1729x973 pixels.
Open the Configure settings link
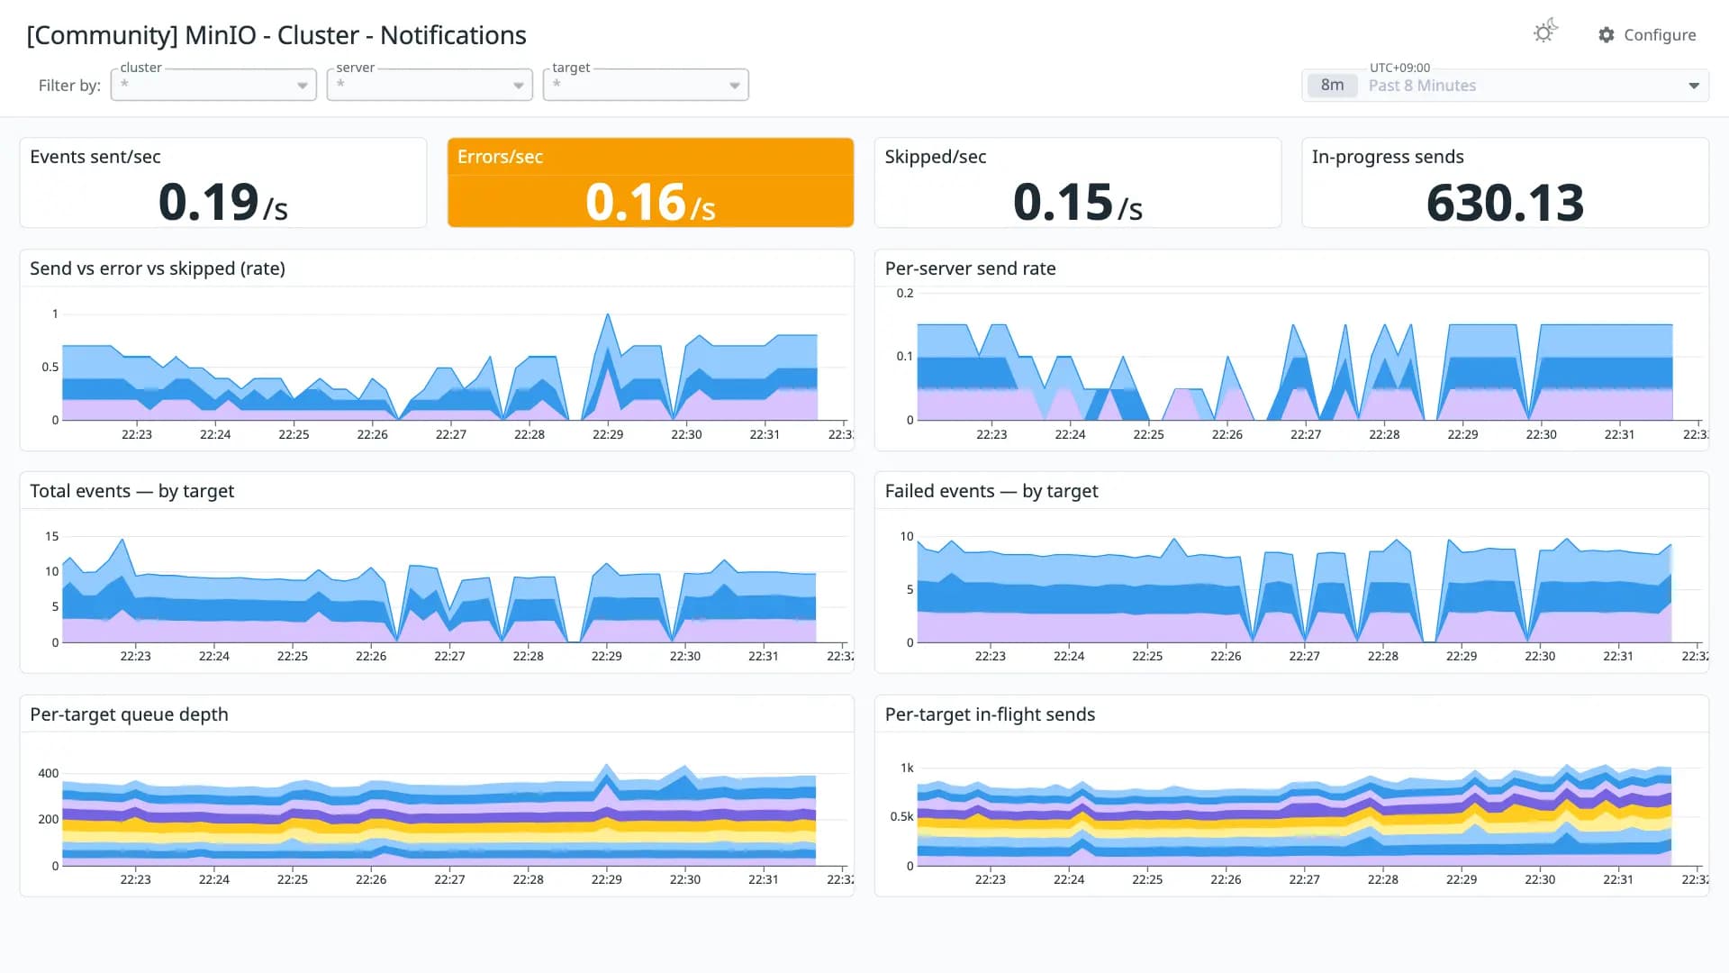(x=1647, y=35)
